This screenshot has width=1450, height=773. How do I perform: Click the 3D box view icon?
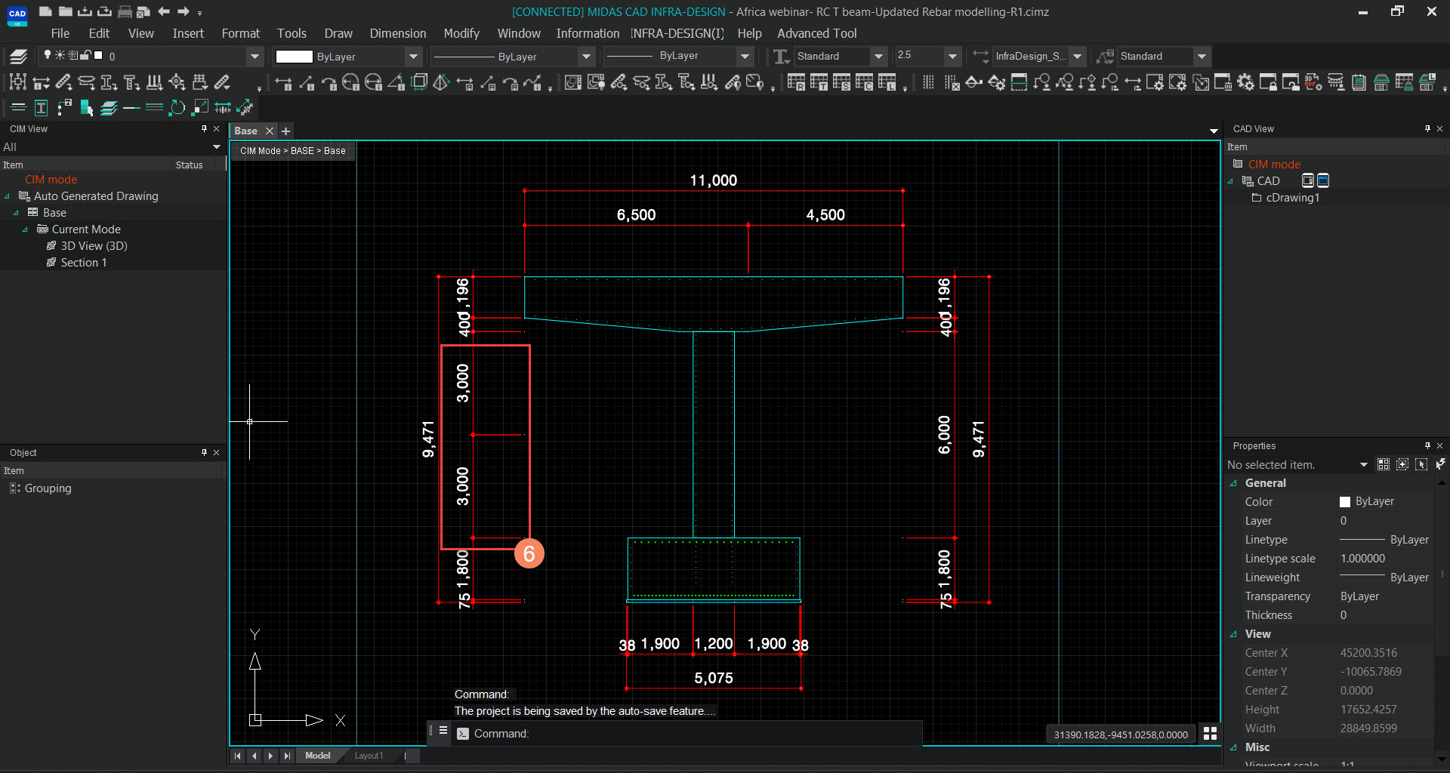(x=420, y=82)
